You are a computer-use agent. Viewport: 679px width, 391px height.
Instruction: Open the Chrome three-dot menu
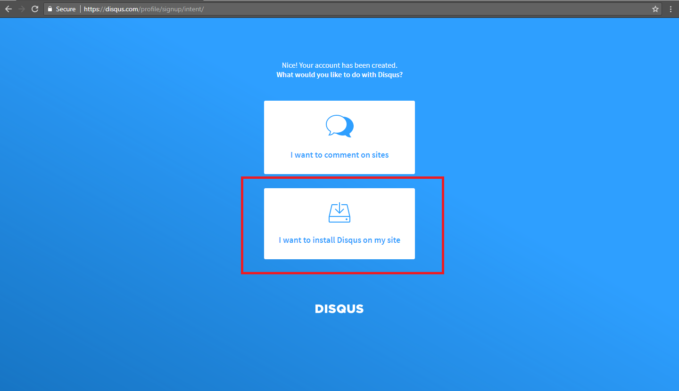pos(671,9)
